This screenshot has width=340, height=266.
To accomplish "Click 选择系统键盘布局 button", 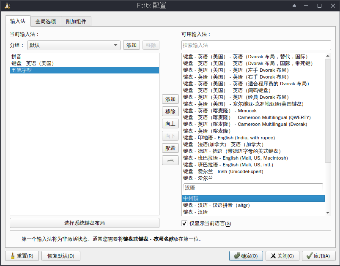I will [85, 223].
